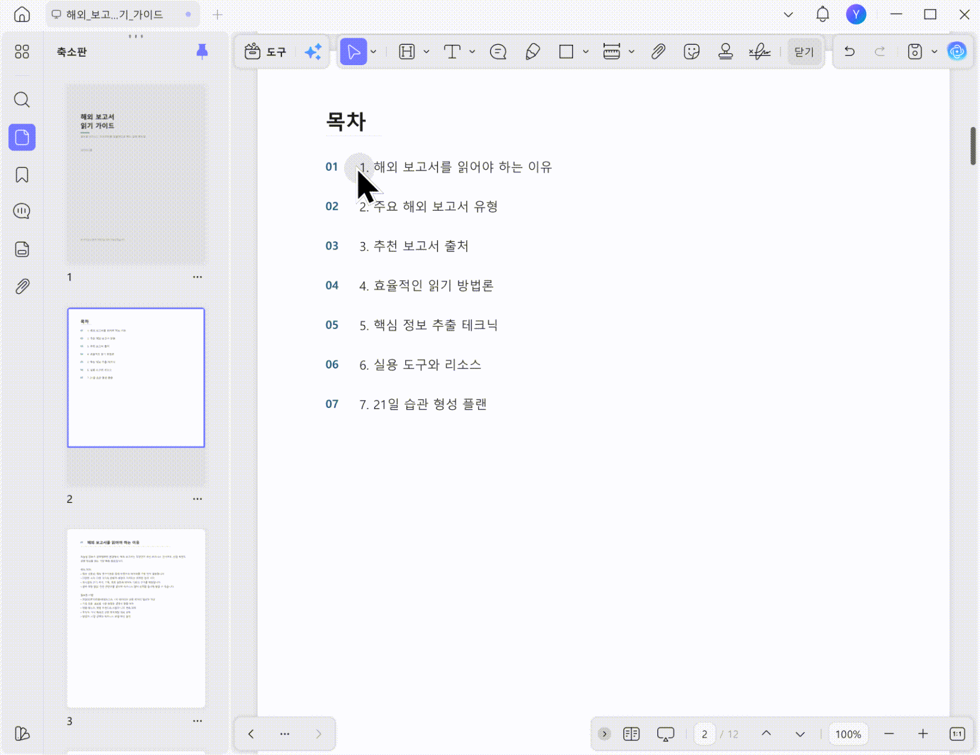Zoom in with the plus button
Image resolution: width=980 pixels, height=755 pixels.
[923, 734]
